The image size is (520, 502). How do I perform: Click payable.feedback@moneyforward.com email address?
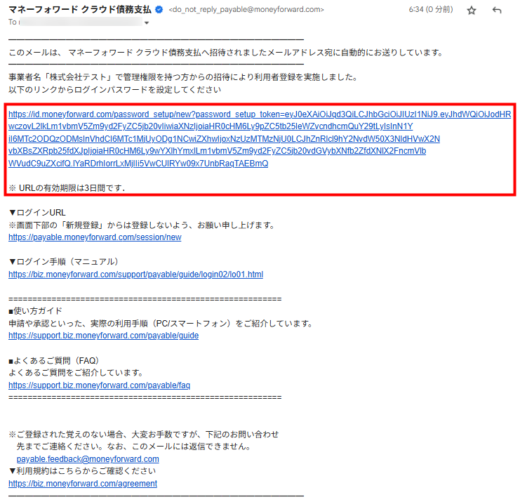click(x=88, y=459)
